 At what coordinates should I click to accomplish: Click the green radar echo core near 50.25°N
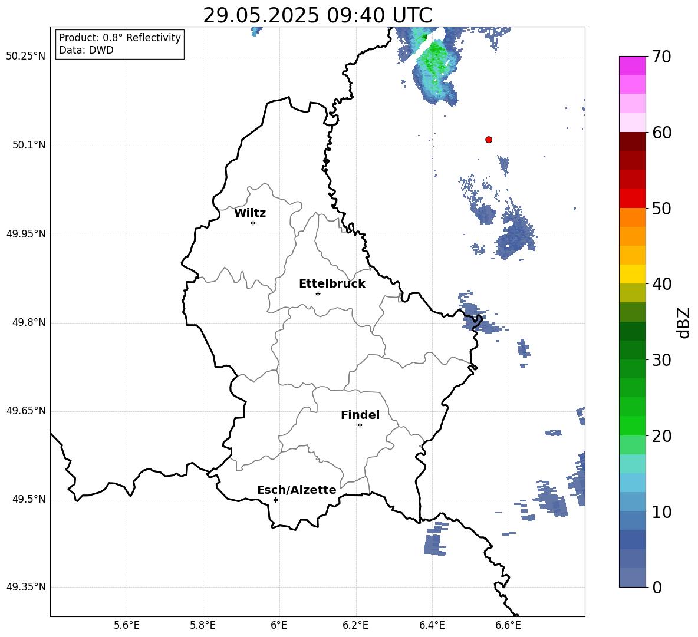click(x=434, y=58)
